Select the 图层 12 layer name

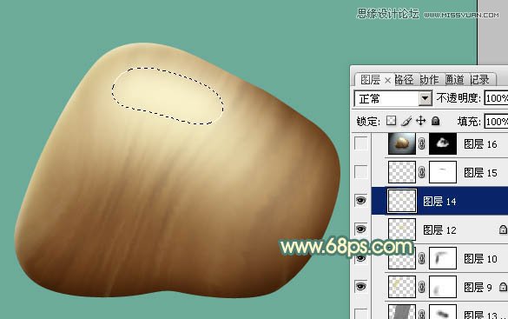(439, 229)
